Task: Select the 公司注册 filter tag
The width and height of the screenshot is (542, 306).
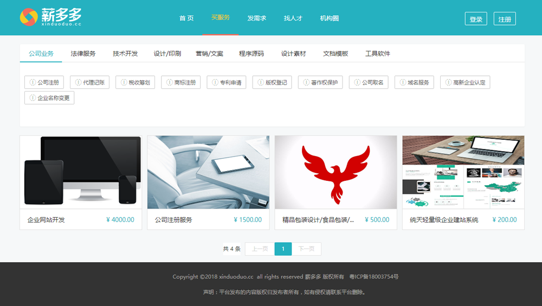Action: click(x=44, y=82)
